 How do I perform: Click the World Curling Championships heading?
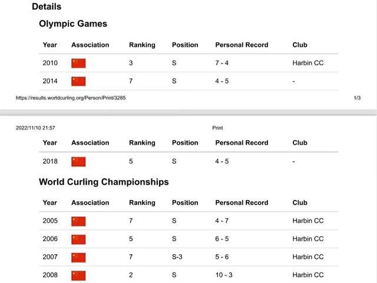[104, 182]
